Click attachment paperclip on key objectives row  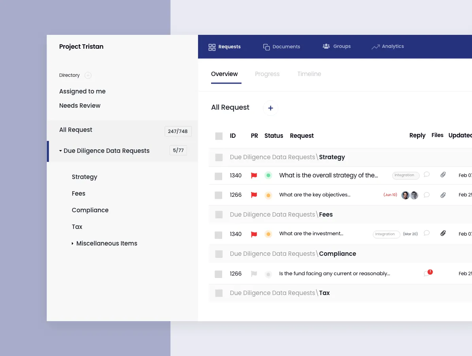click(x=443, y=195)
